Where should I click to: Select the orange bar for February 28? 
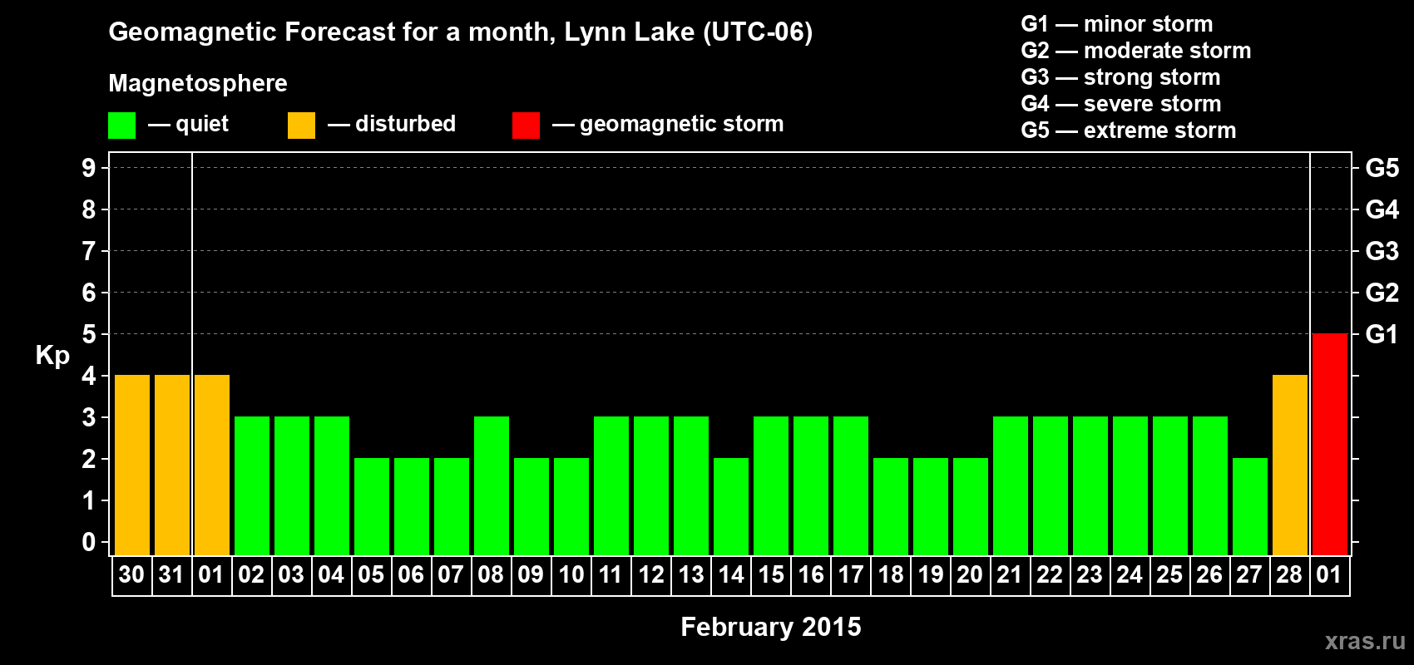click(1290, 465)
